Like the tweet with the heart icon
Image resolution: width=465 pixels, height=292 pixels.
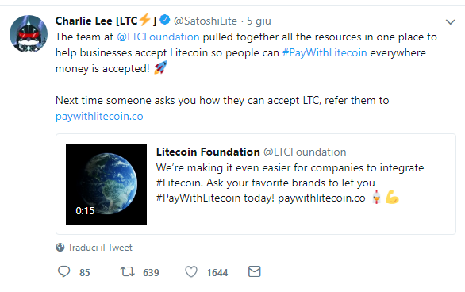point(191,271)
